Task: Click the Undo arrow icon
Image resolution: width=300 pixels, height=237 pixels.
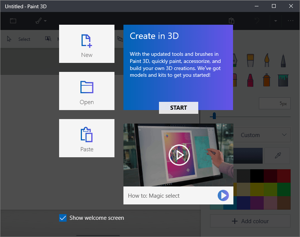Action: (257, 21)
